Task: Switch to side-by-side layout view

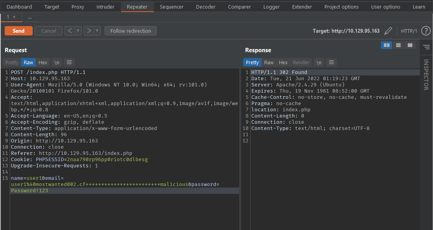Action: coord(386,45)
